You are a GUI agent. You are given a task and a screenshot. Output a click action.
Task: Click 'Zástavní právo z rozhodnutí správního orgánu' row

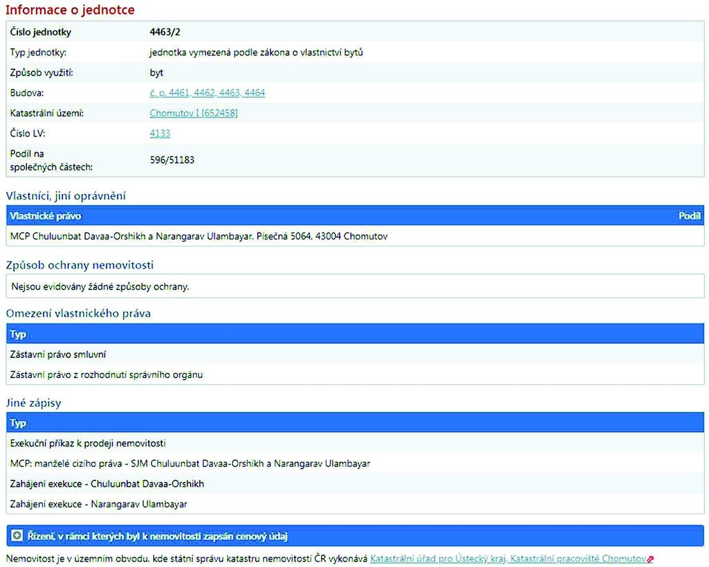coord(355,375)
